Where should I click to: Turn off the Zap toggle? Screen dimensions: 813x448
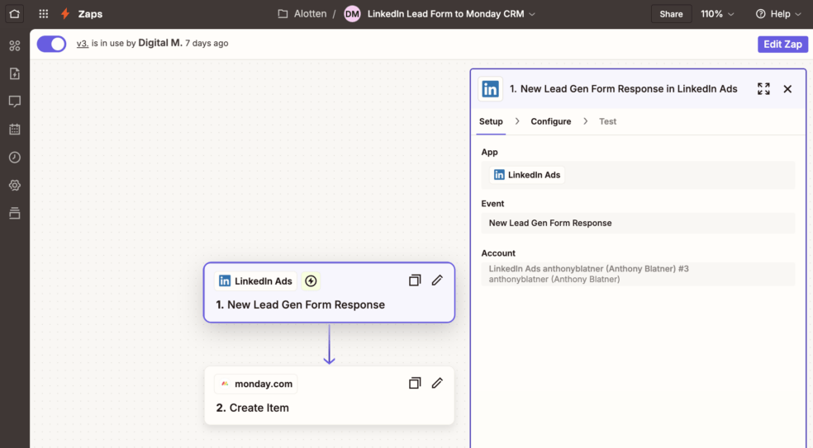pyautogui.click(x=51, y=44)
